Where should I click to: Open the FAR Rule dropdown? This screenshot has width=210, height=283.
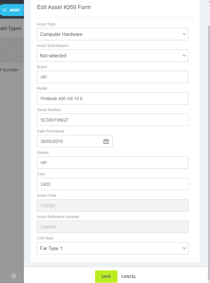tap(112, 248)
